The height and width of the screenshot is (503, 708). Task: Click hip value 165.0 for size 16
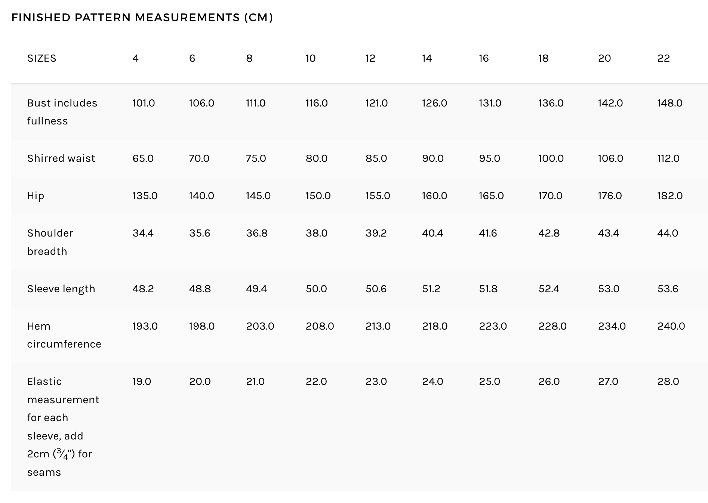[491, 196]
